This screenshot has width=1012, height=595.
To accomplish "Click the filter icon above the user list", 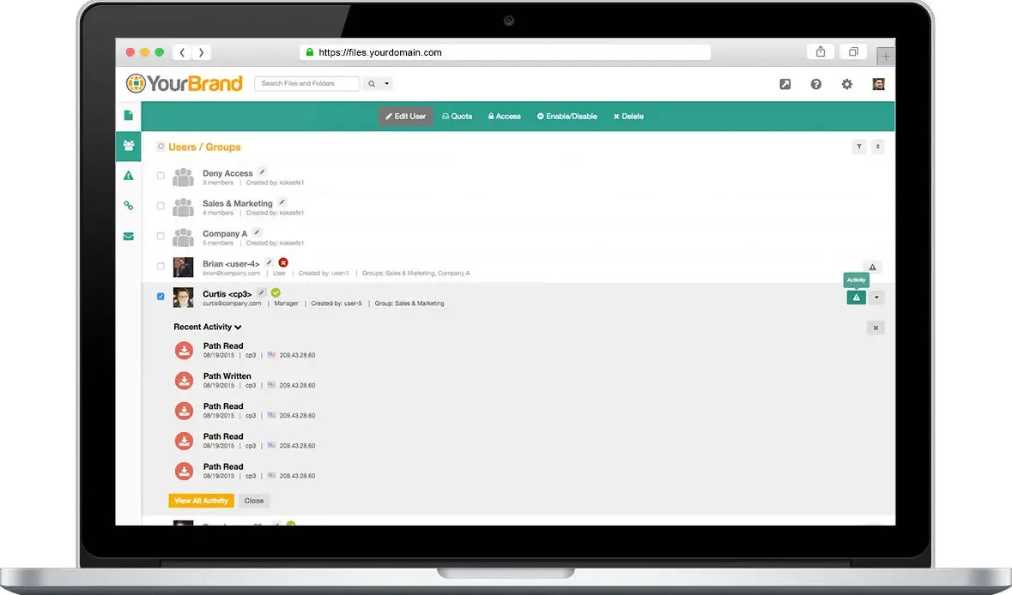I will tap(858, 147).
